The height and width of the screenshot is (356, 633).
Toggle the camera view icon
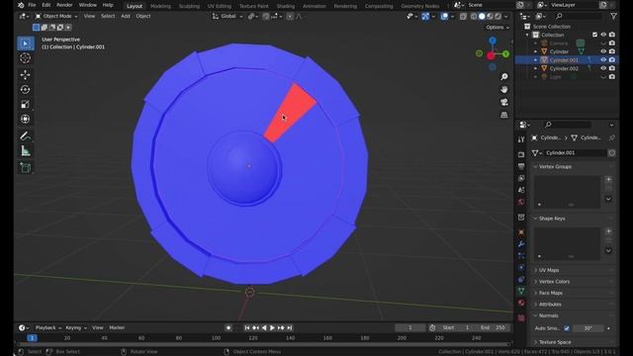504,102
